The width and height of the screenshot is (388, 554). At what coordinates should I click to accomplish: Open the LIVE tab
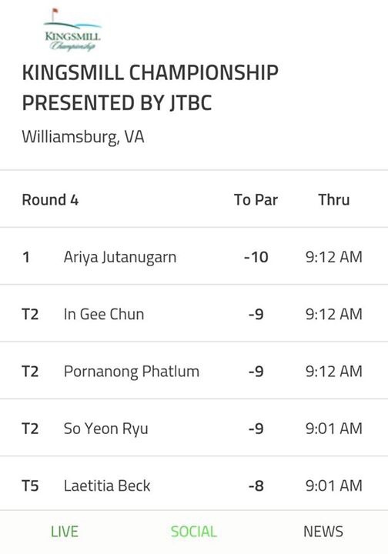coord(65,532)
